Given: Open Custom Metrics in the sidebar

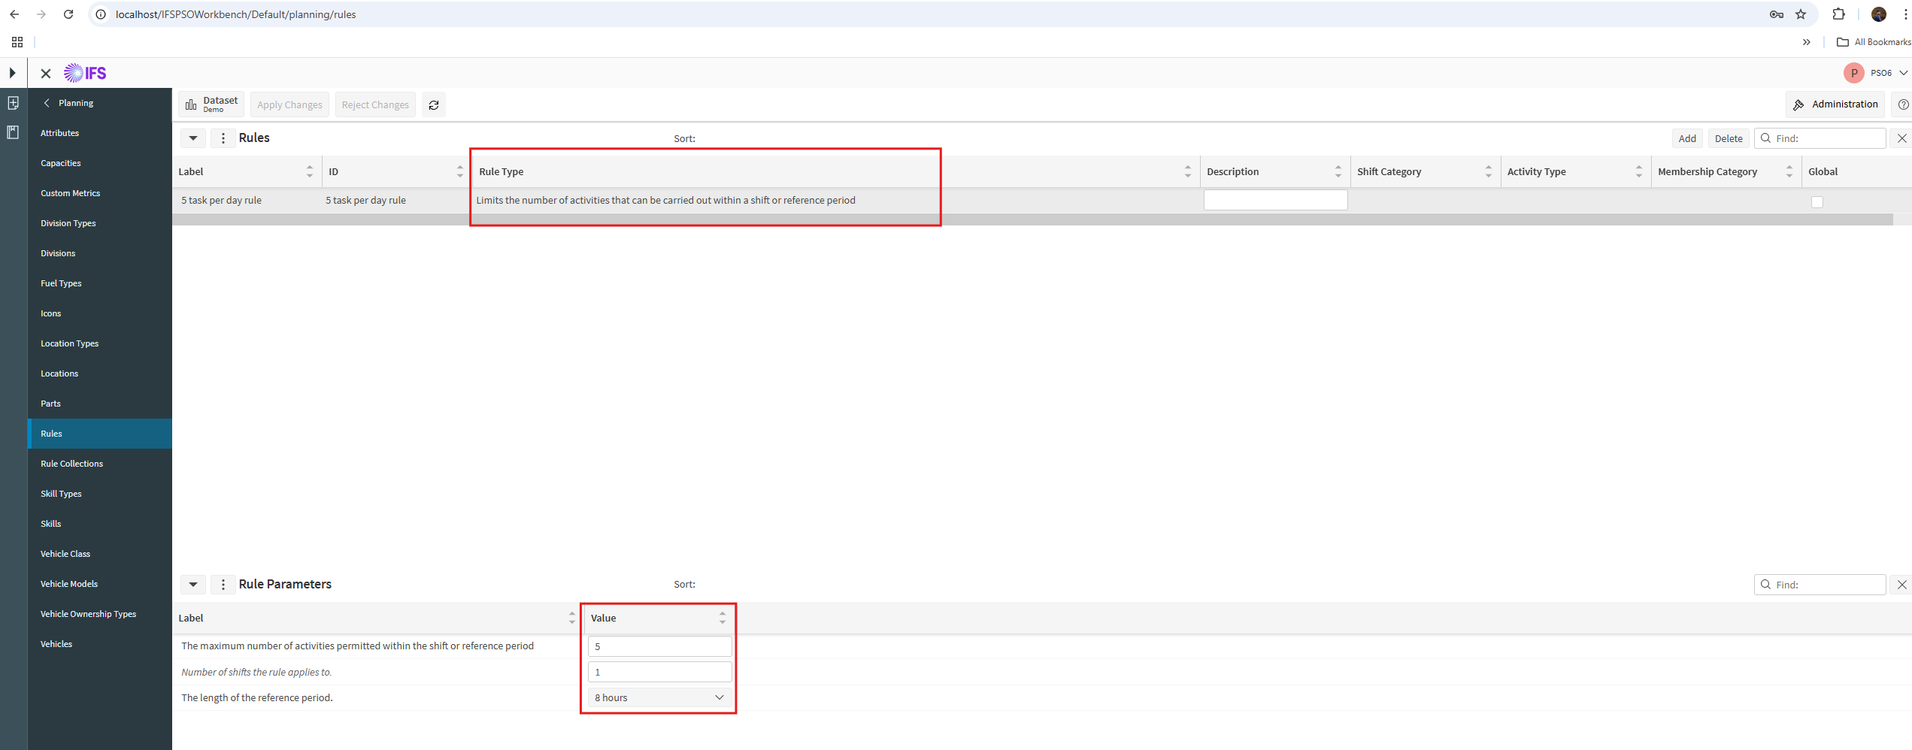Looking at the screenshot, I should coord(100,193).
